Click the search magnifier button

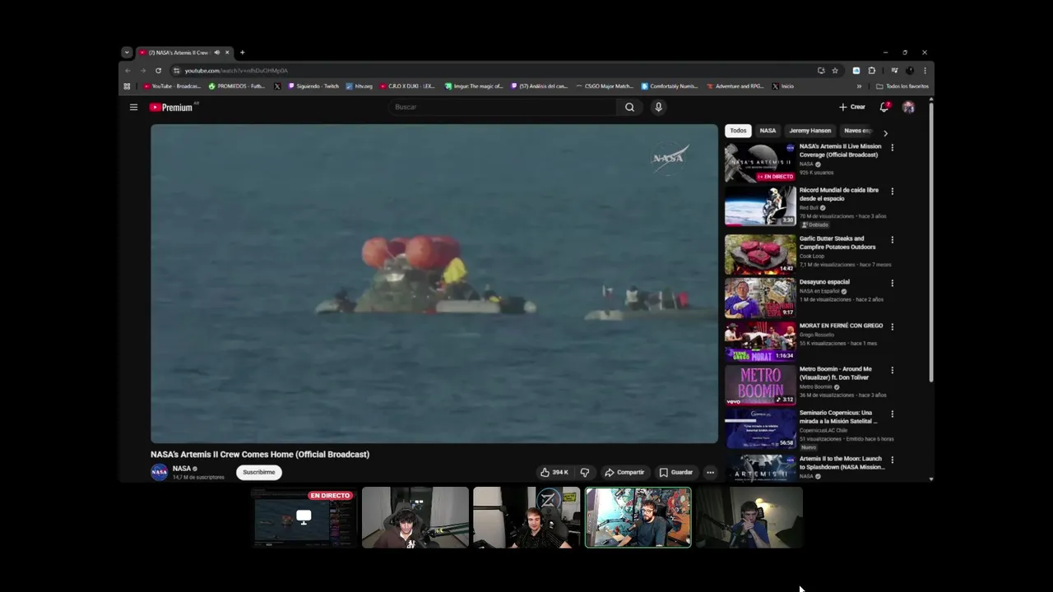point(629,107)
